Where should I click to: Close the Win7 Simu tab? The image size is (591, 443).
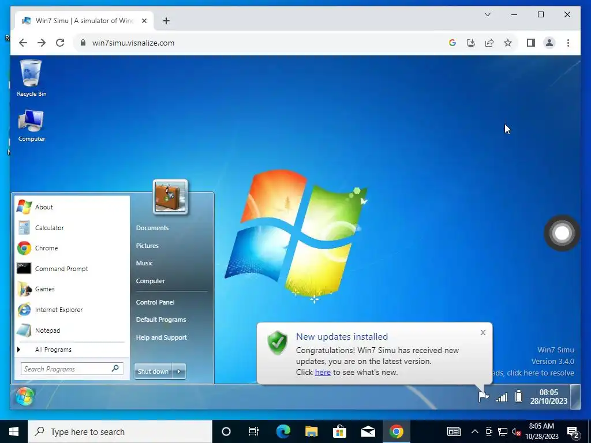(144, 21)
